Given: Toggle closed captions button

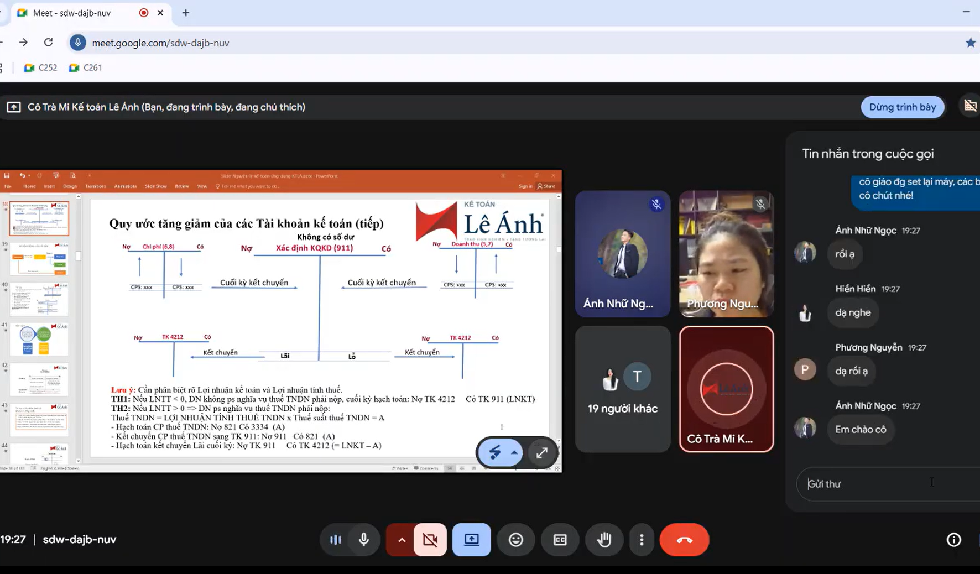Looking at the screenshot, I should click(x=560, y=540).
